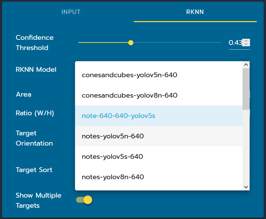266x219 pixels.
Task: Click the Area label
Action: pos(24,94)
